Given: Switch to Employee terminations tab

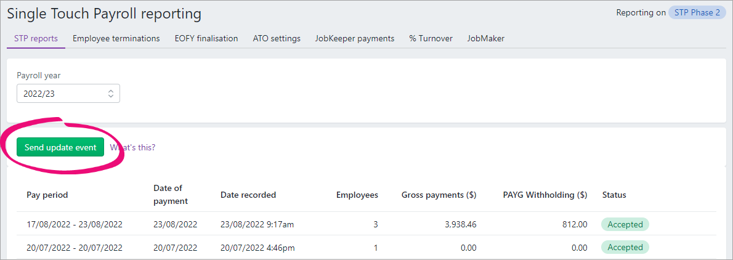Looking at the screenshot, I should pos(116,38).
